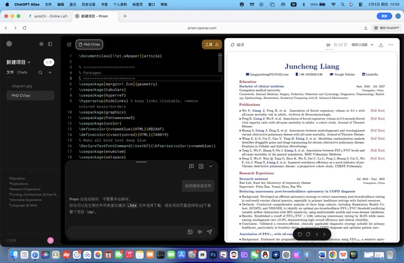Switch to the Chats tab
404x263 pixels.
pyautogui.click(x=22, y=72)
